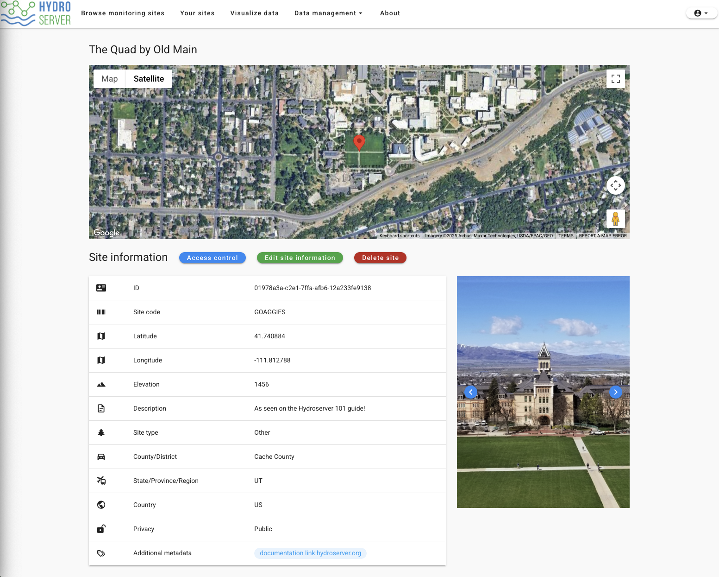The width and height of the screenshot is (719, 577).
Task: Click the State/Province/Region transport icon
Action: click(x=101, y=481)
